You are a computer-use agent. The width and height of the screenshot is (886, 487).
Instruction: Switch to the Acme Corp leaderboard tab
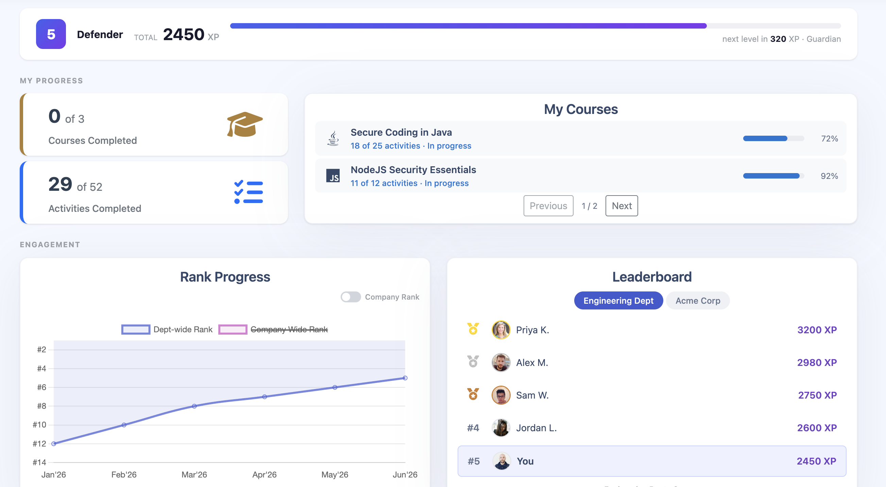point(698,301)
